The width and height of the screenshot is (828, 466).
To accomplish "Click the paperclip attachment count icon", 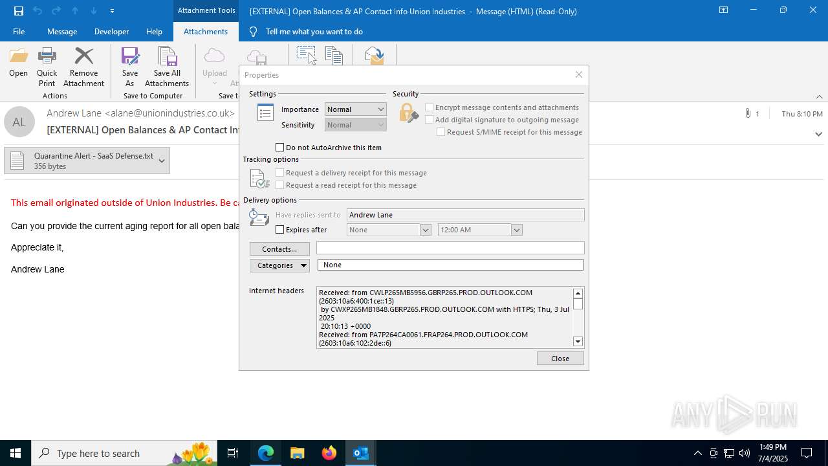I will [748, 113].
